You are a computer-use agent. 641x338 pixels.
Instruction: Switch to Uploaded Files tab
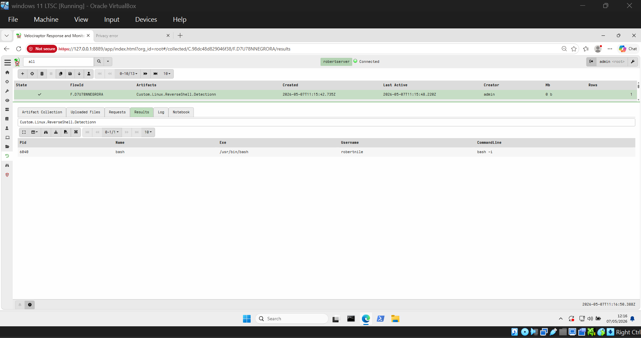click(x=85, y=112)
